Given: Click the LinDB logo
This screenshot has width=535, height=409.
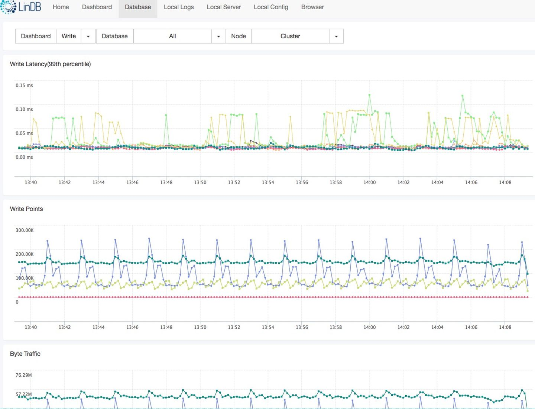Looking at the screenshot, I should (21, 7).
